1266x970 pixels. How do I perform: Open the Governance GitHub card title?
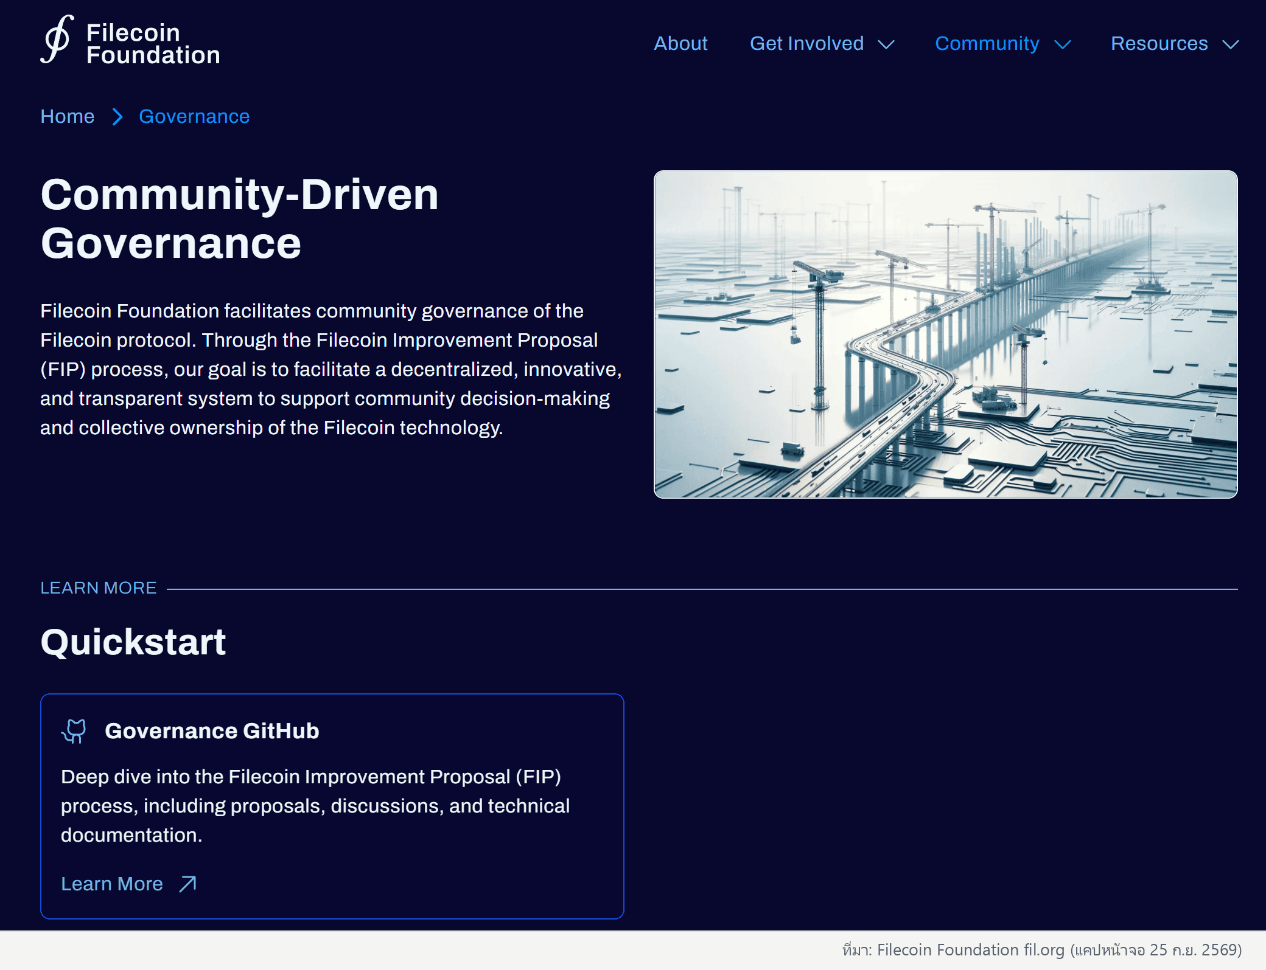(x=212, y=731)
